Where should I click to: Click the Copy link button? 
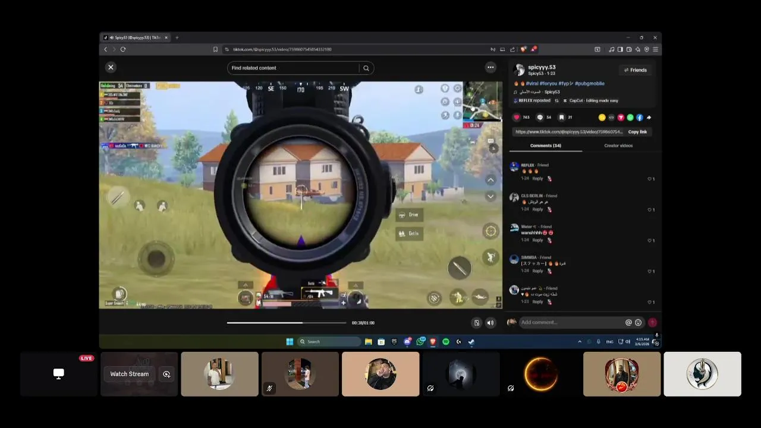(637, 132)
